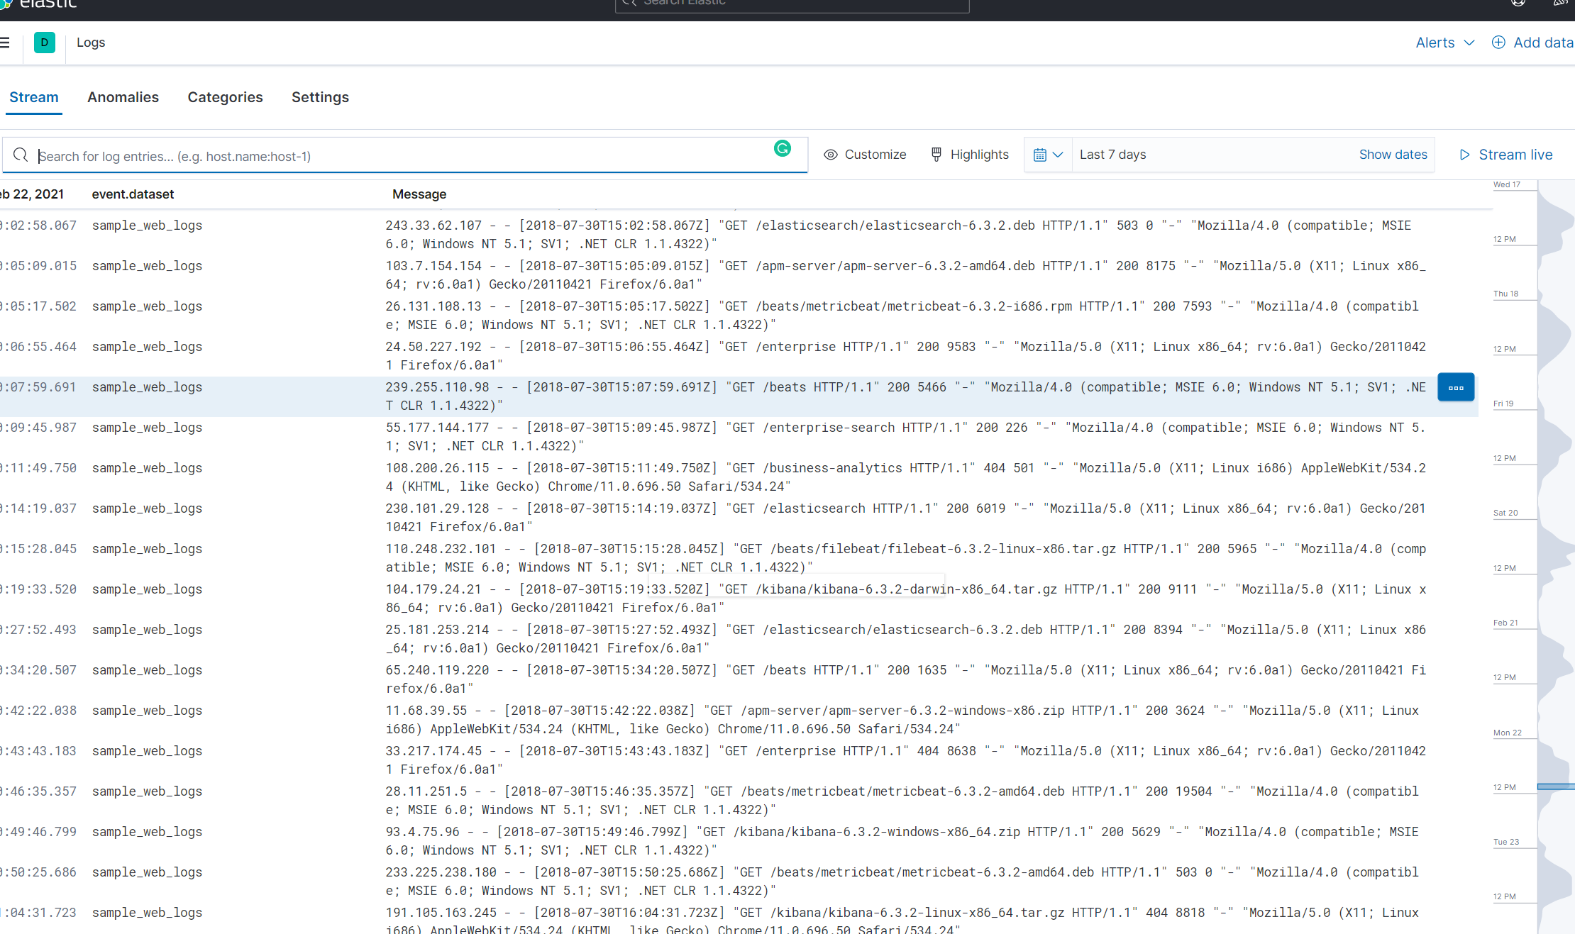Click the eye icon beside Customize

coord(831,155)
